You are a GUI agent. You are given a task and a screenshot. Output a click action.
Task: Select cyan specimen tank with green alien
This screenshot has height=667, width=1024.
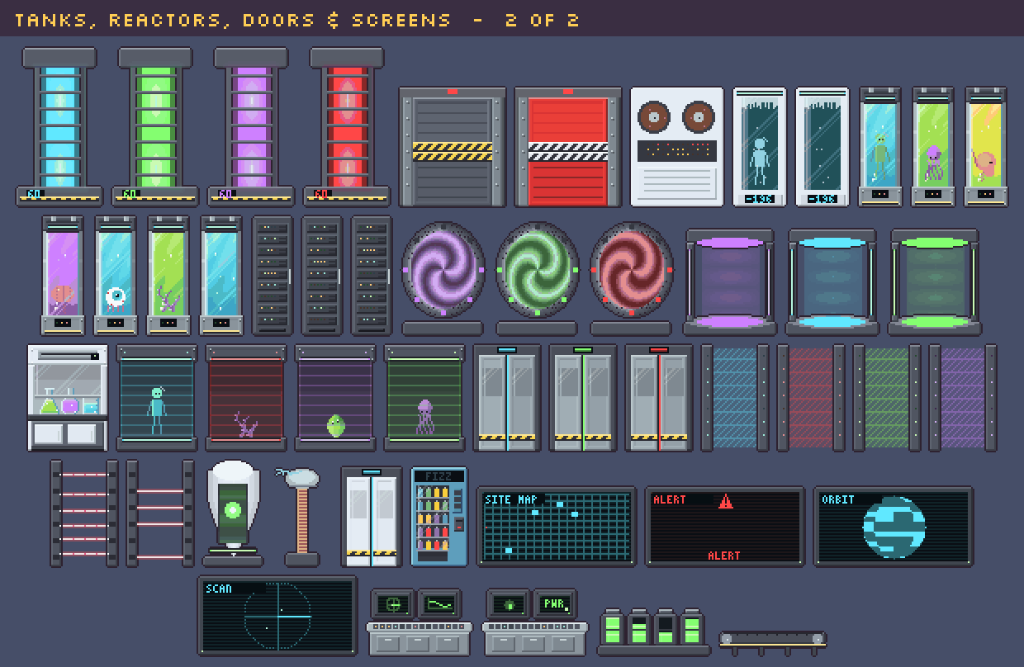coord(880,147)
